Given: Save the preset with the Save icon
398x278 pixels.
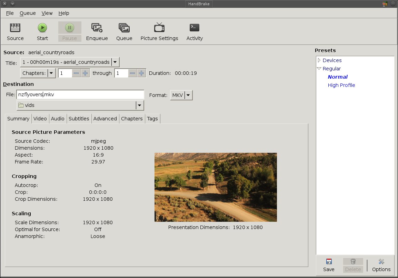Looking at the screenshot, I should pos(329,262).
